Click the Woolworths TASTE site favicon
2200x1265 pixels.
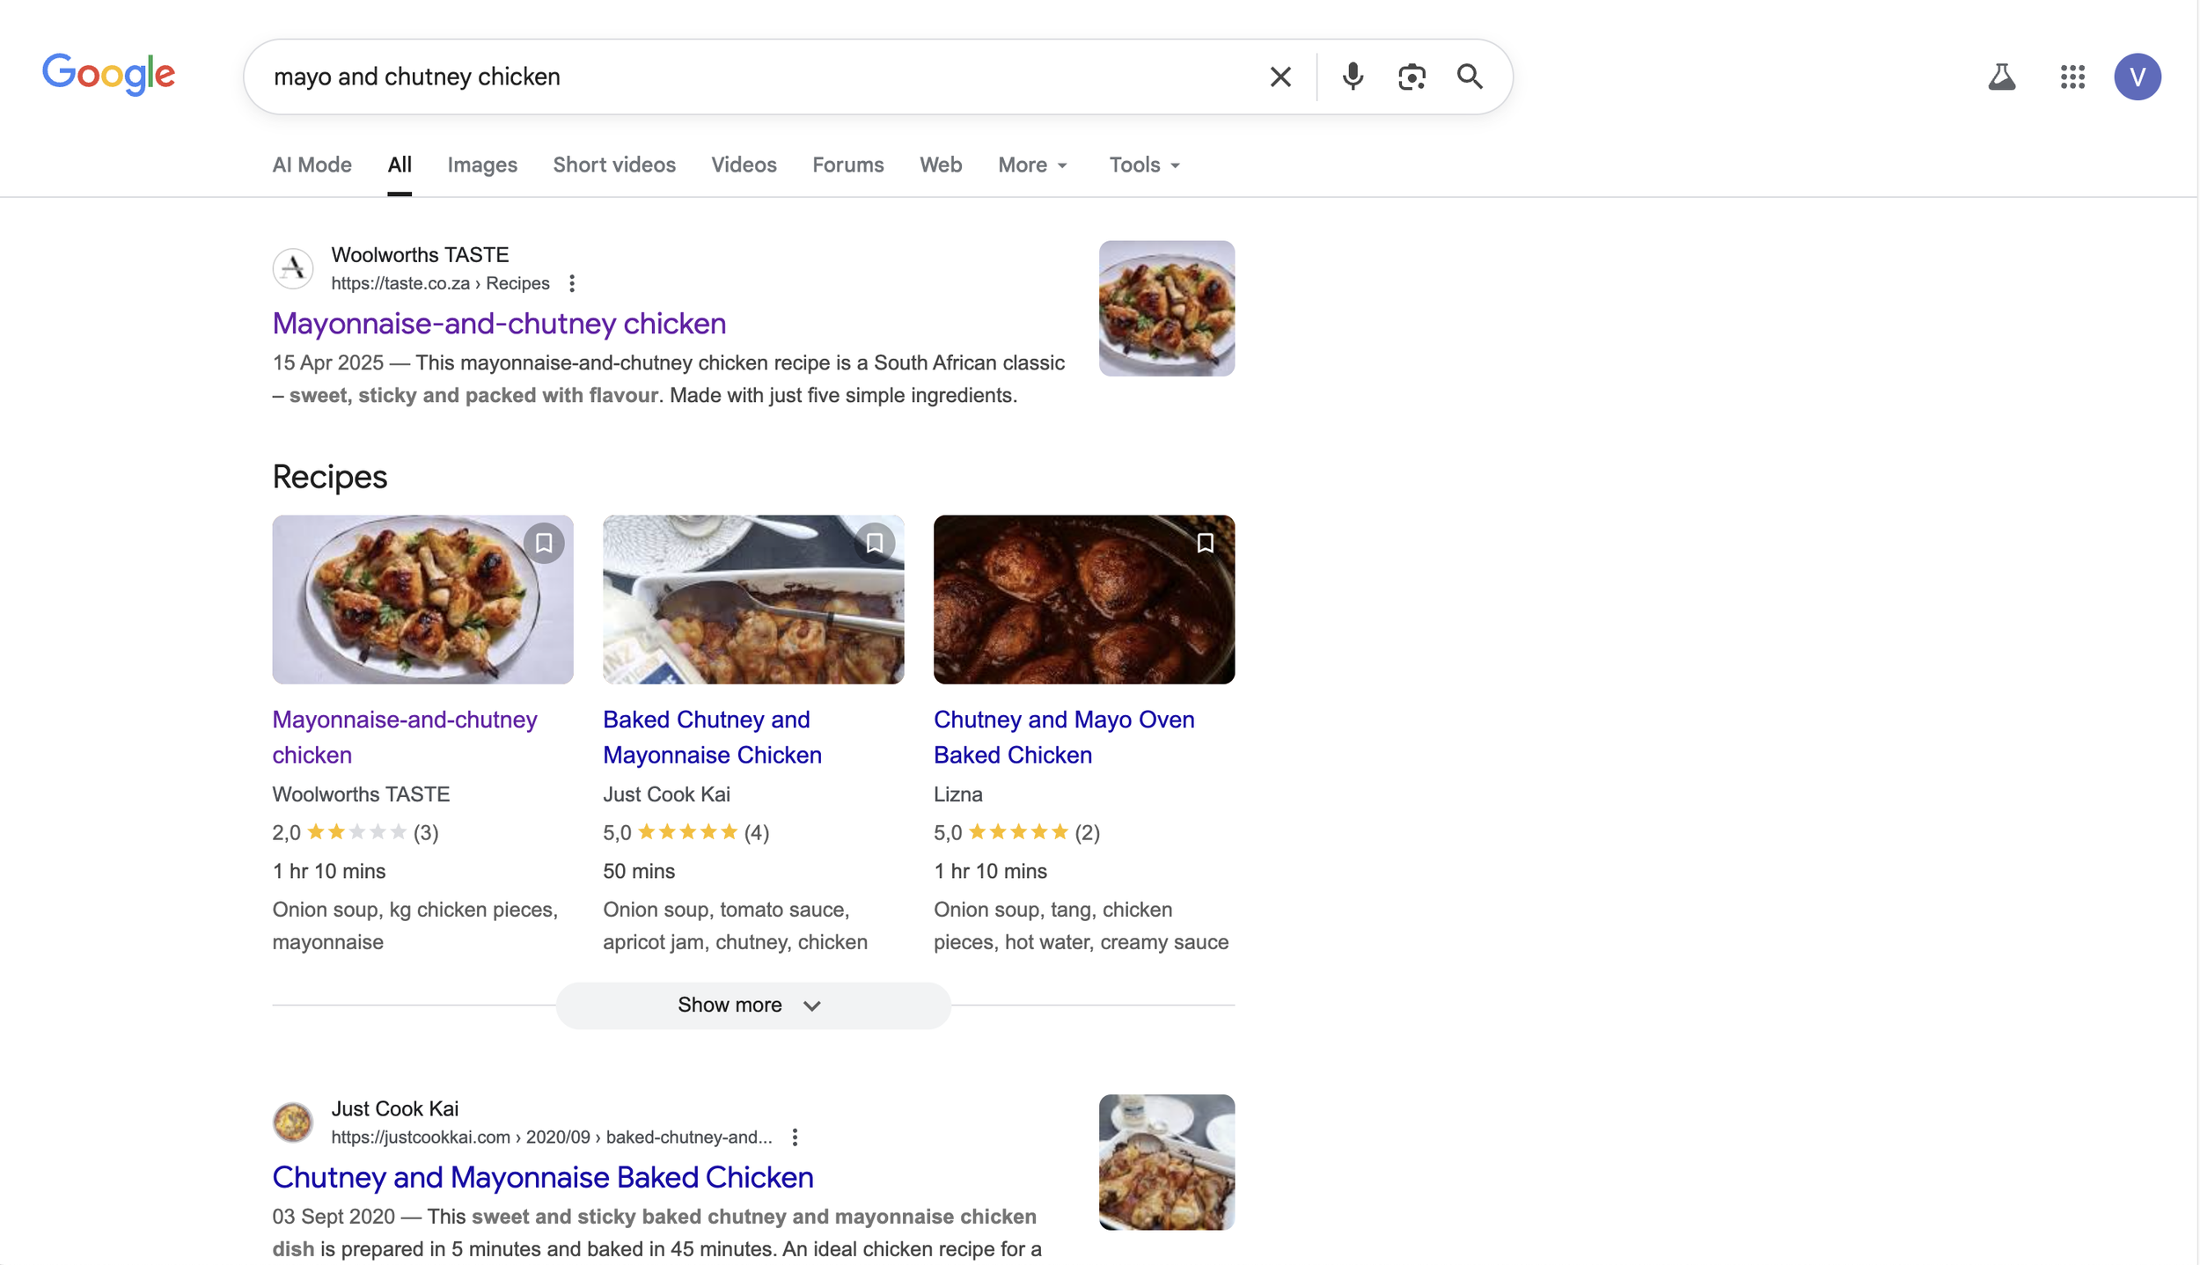tap(293, 267)
